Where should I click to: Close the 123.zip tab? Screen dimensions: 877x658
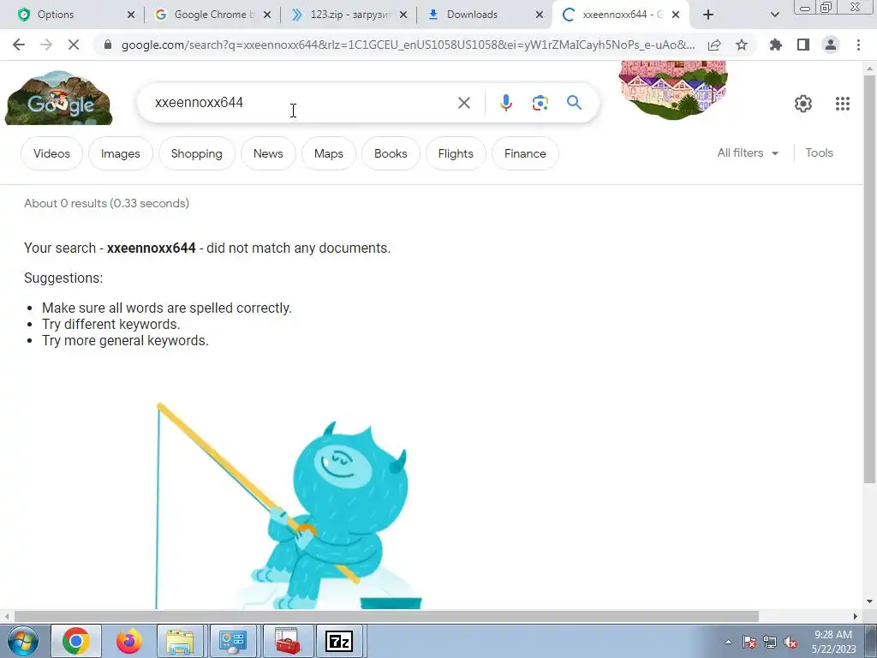click(403, 15)
